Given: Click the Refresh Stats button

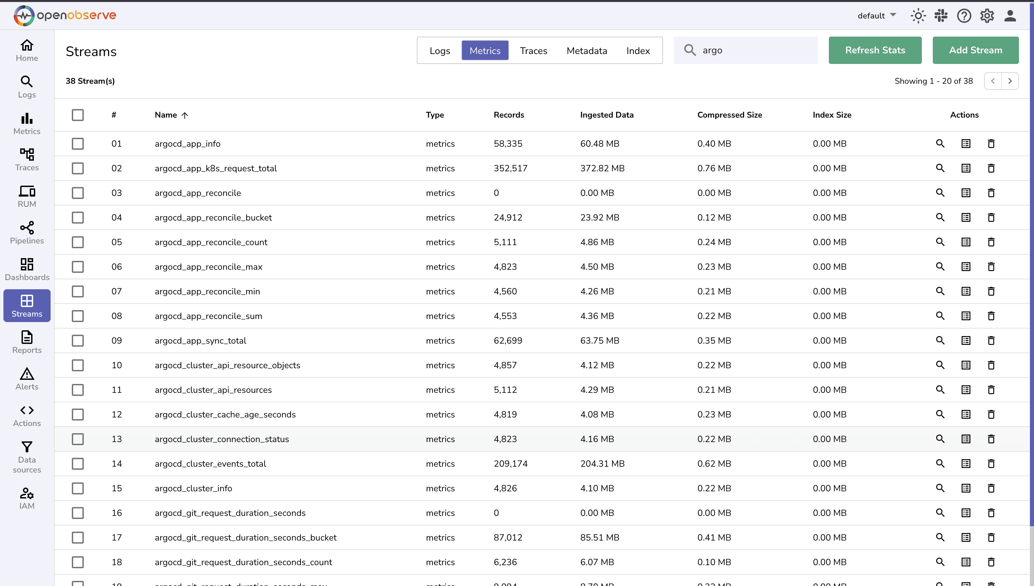Looking at the screenshot, I should coord(875,50).
